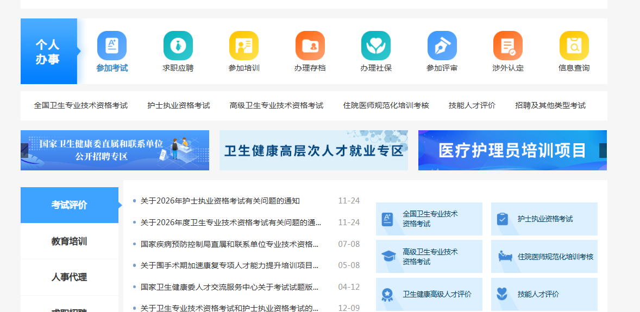Open notice 关于2026年护士执业资格考试有关问题的通知

[221, 201]
